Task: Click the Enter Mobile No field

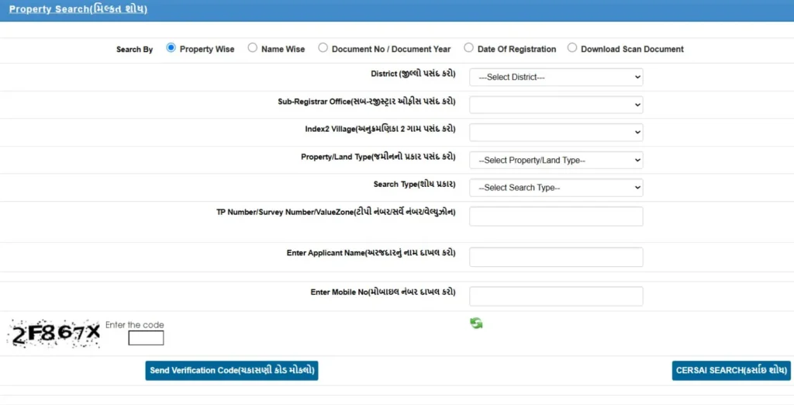Action: [x=556, y=296]
